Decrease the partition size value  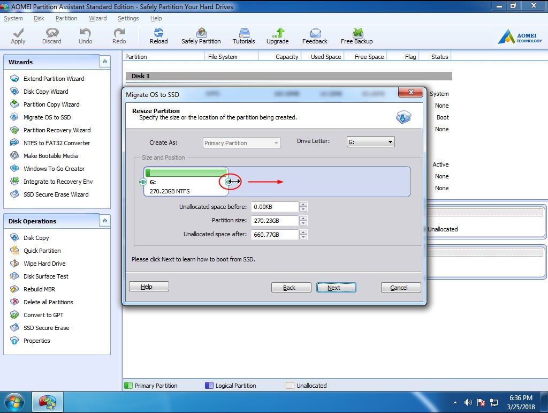[303, 223]
